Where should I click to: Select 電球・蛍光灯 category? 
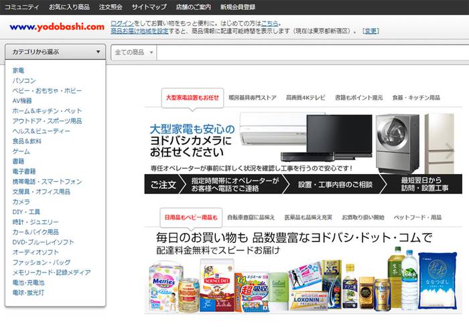coord(28,293)
